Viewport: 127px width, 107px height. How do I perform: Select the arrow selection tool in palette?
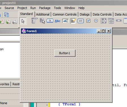23,21
